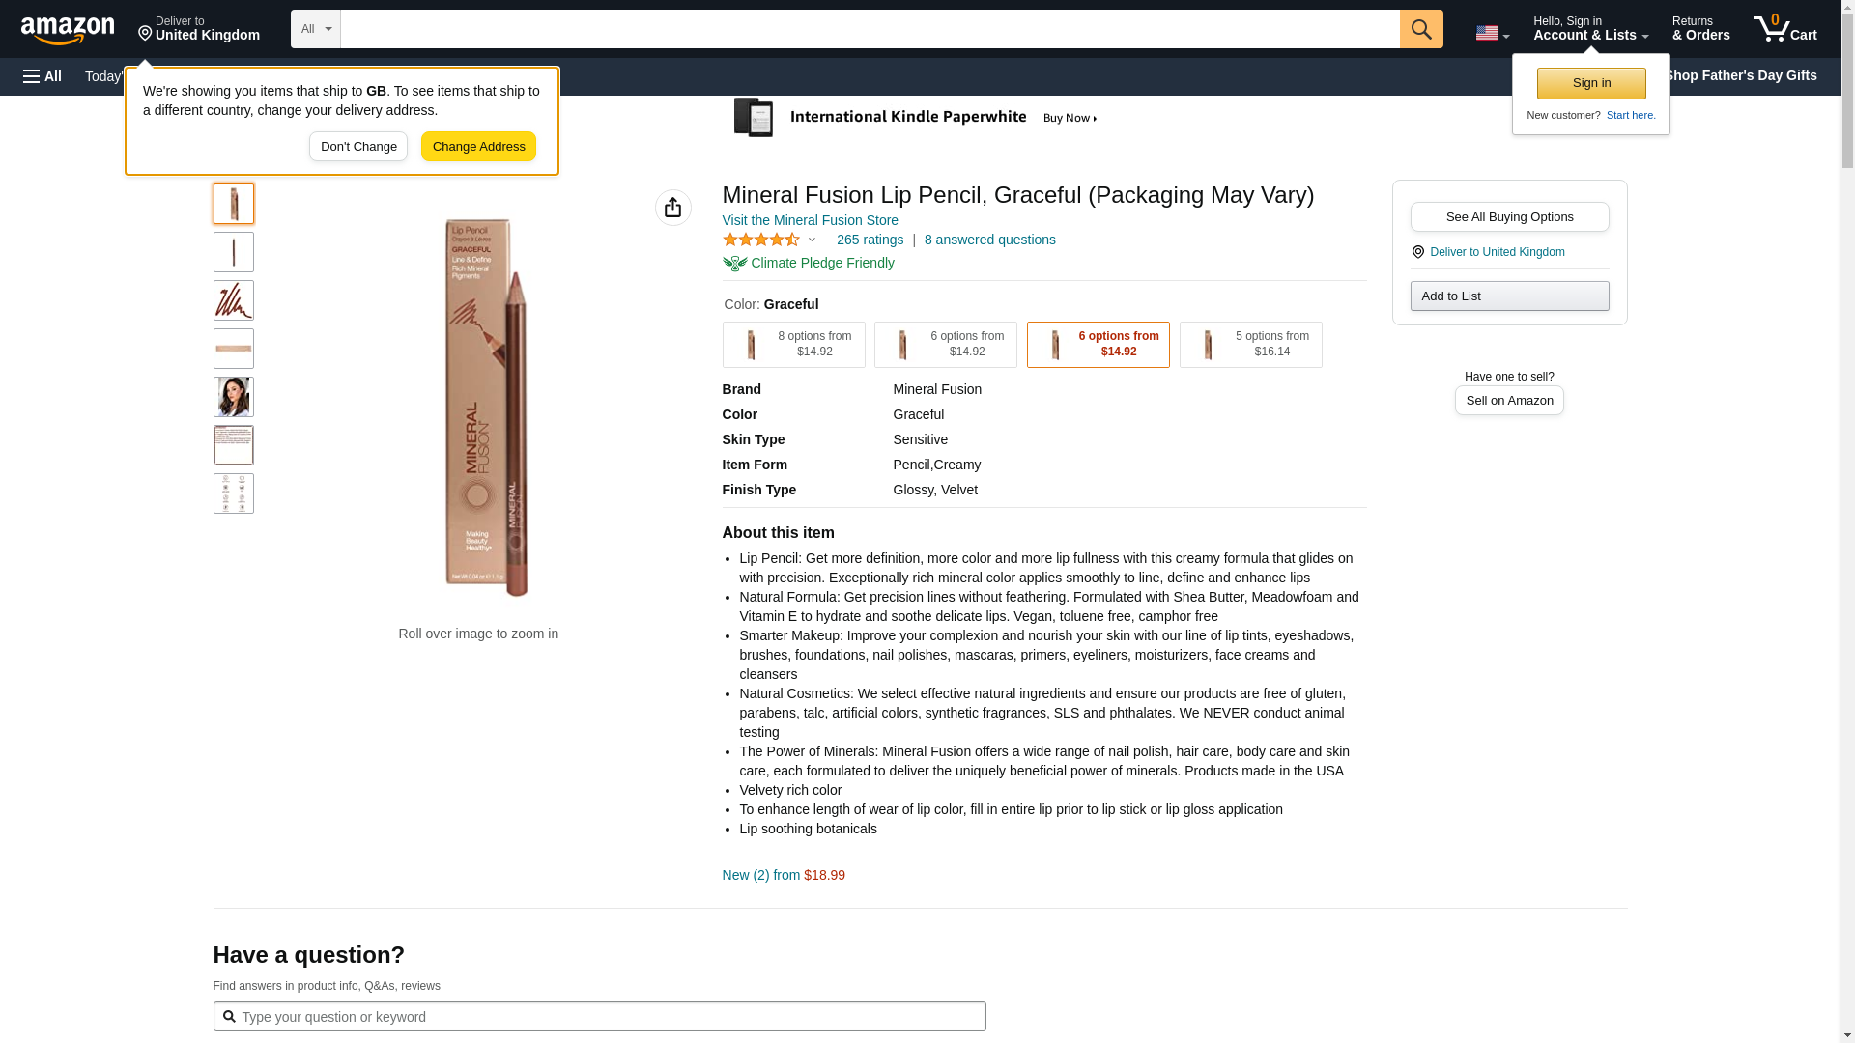Screen dimensions: 1855x1043
Task: Click the Climate Pledge Friendly badge
Action: point(809,263)
